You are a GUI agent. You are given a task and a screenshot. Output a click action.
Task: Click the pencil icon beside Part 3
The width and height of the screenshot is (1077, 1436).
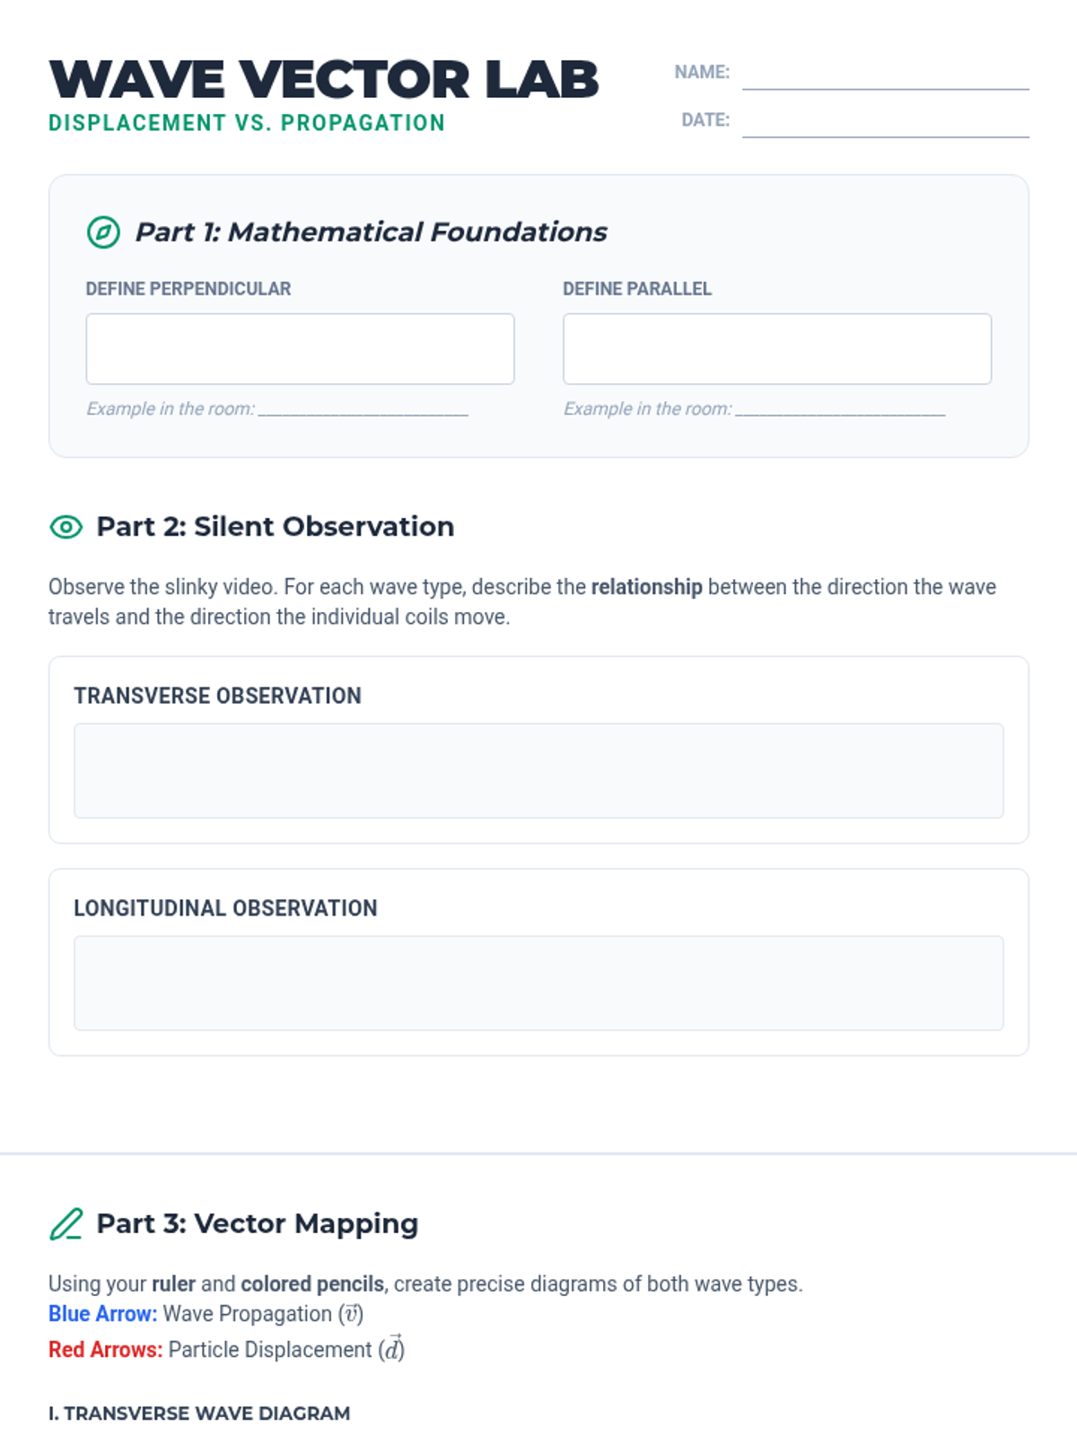pyautogui.click(x=66, y=1224)
